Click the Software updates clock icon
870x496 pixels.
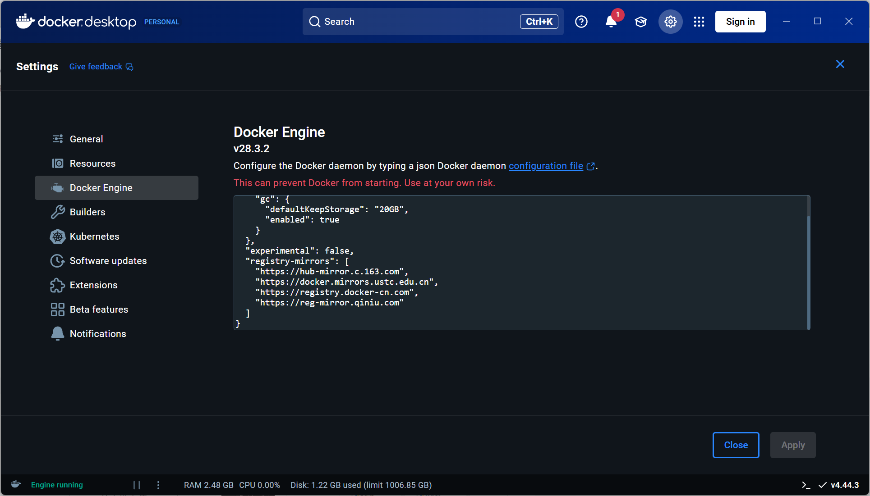coord(58,261)
